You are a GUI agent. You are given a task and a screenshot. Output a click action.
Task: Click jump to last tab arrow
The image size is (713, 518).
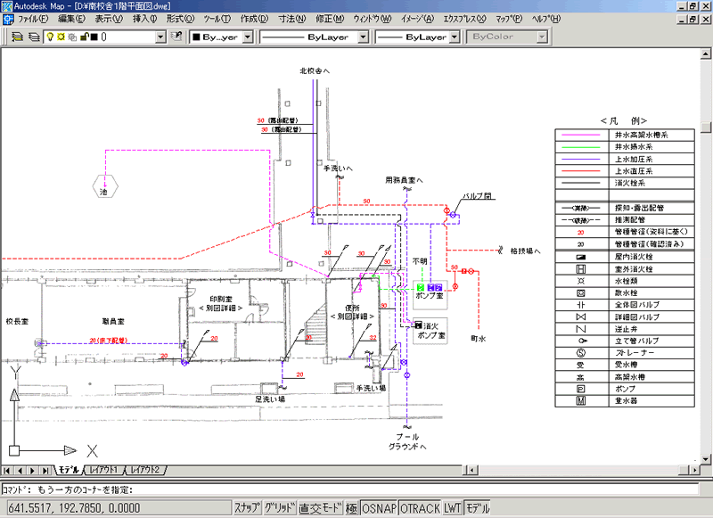click(45, 470)
